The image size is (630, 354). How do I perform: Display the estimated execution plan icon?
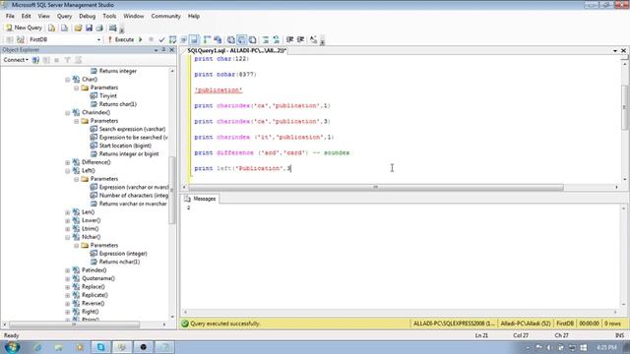click(173, 39)
